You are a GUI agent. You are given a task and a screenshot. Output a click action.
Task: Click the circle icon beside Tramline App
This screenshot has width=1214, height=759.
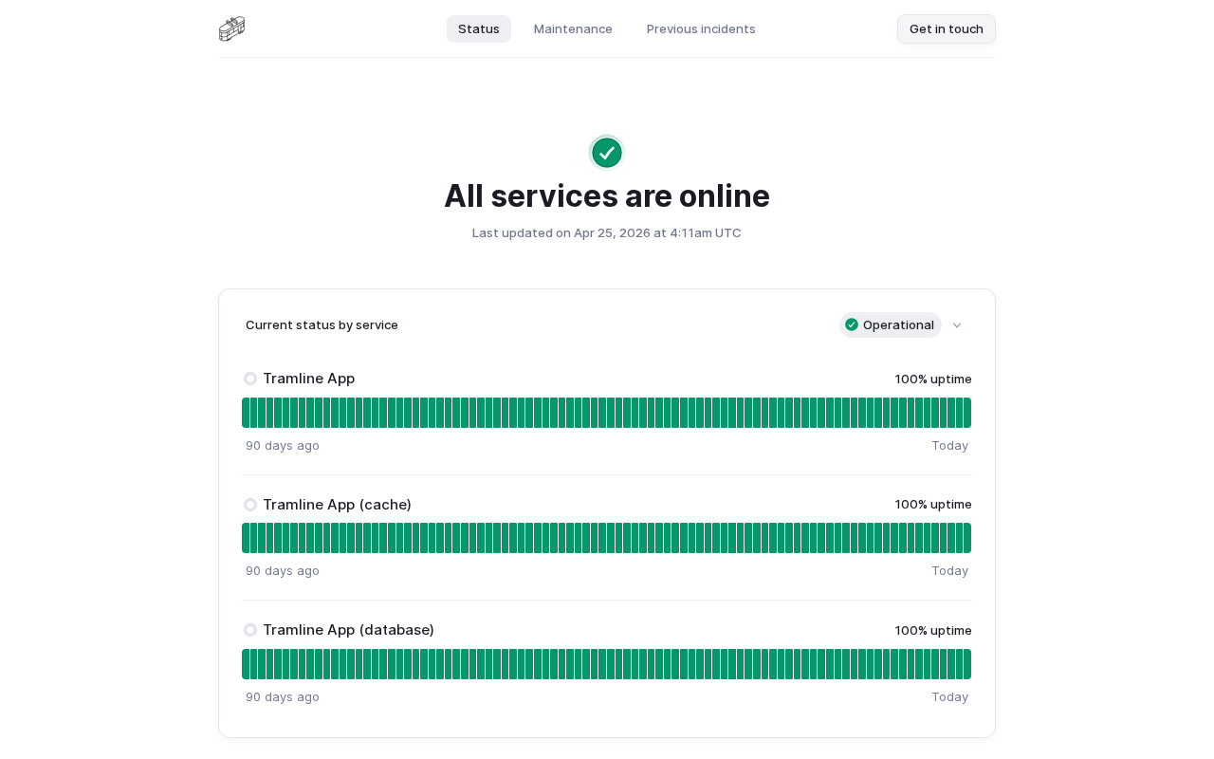pos(250,379)
